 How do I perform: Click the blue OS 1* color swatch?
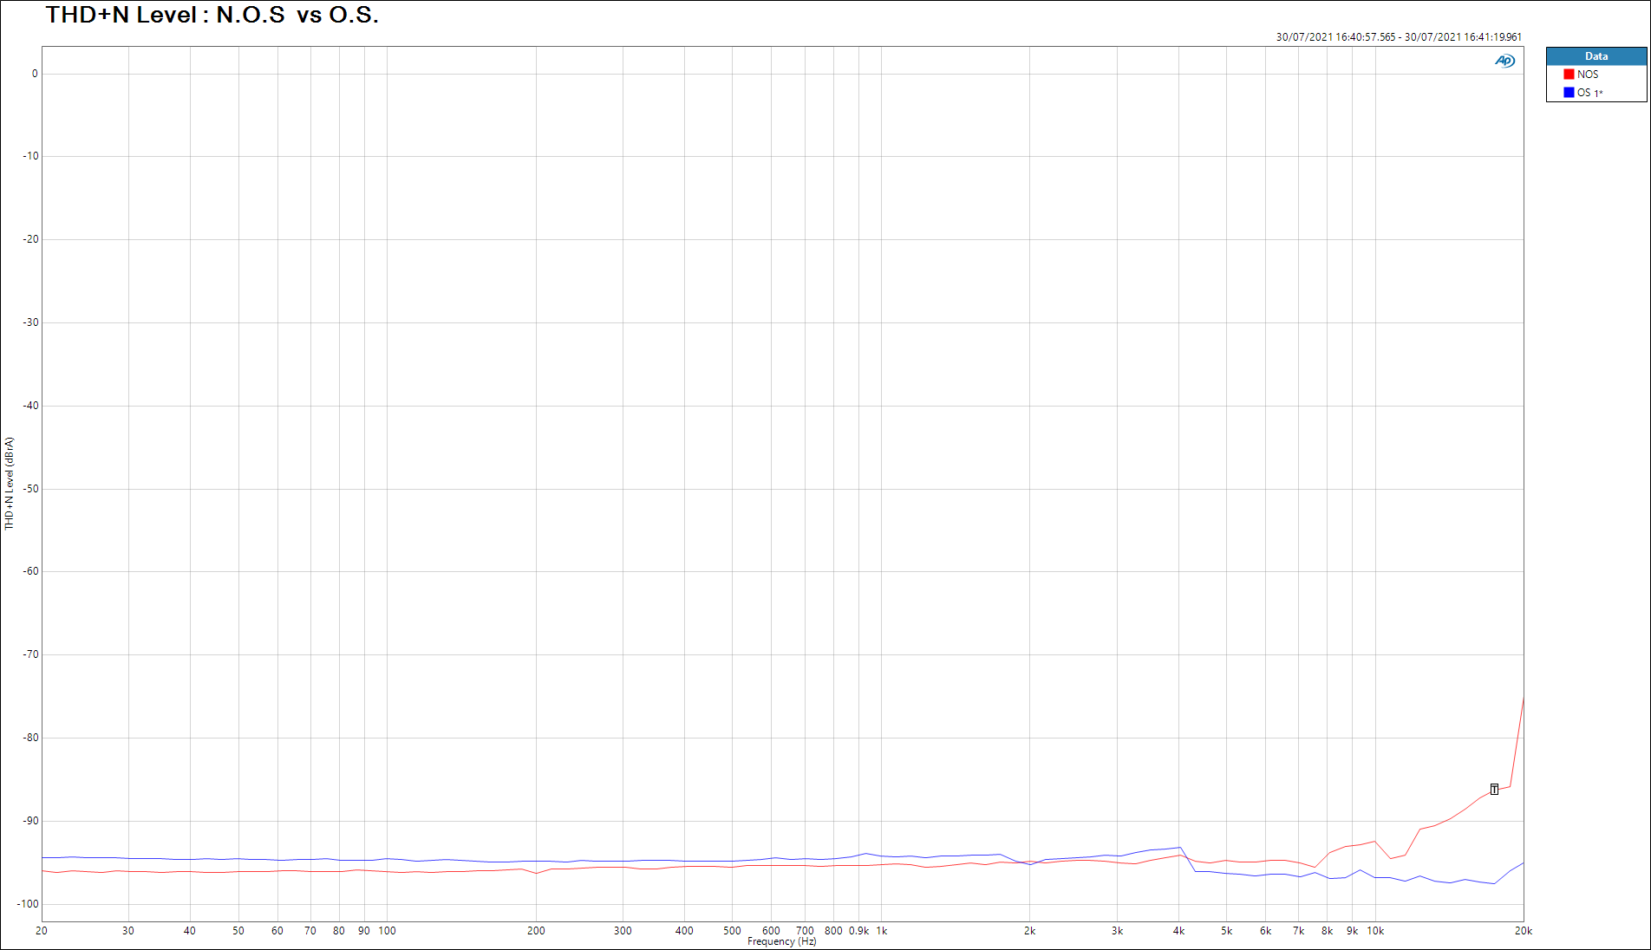[1569, 93]
